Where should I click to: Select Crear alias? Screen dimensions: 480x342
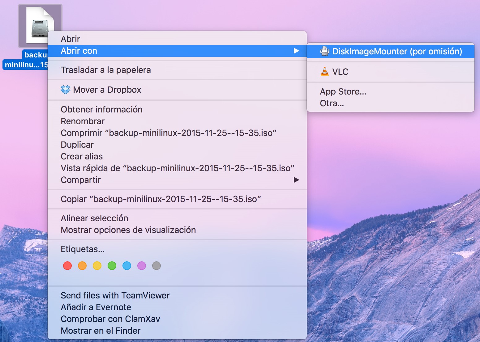click(177, 156)
